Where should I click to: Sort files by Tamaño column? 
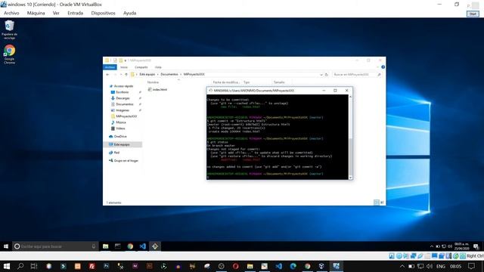[279, 82]
